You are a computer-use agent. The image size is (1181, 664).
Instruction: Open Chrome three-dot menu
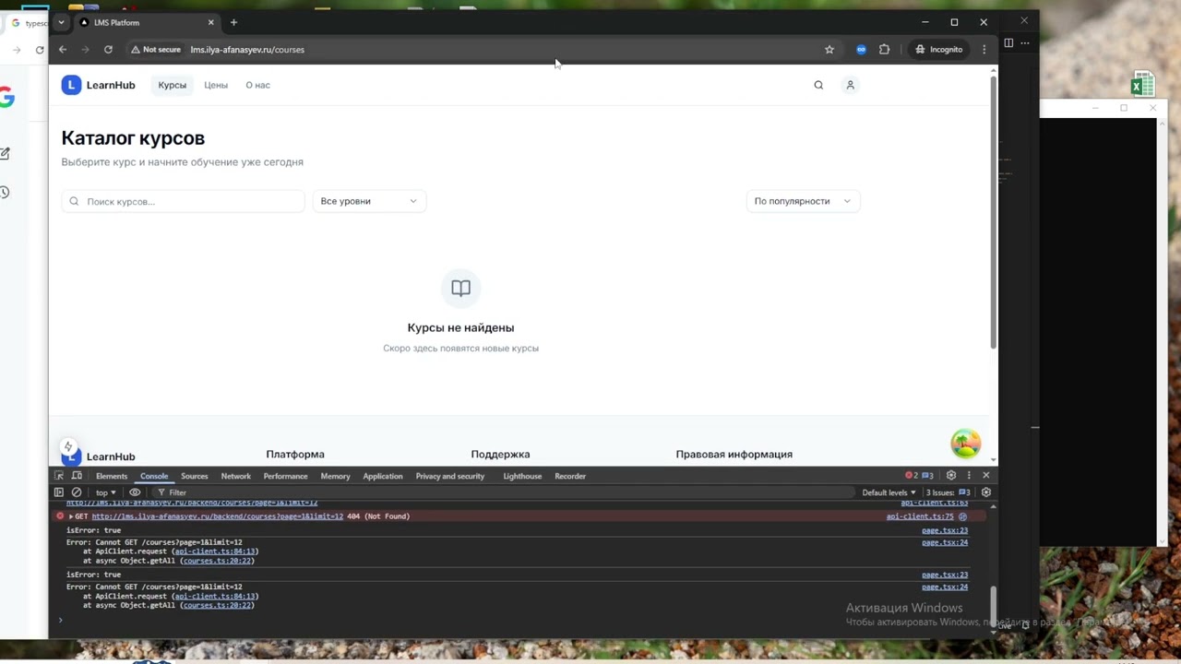(984, 50)
